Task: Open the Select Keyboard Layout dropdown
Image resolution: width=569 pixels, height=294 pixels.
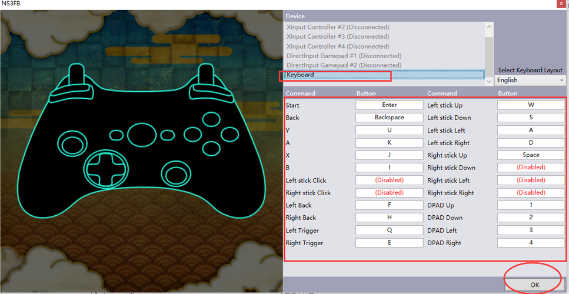Action: pos(530,80)
